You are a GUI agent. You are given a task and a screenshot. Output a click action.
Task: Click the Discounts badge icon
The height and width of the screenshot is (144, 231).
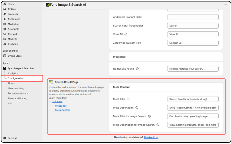coord(5,29)
